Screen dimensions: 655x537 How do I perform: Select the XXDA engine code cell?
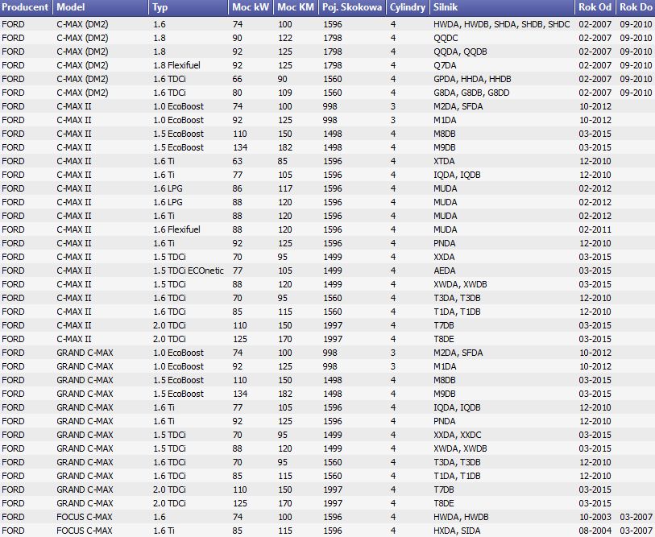(x=444, y=257)
